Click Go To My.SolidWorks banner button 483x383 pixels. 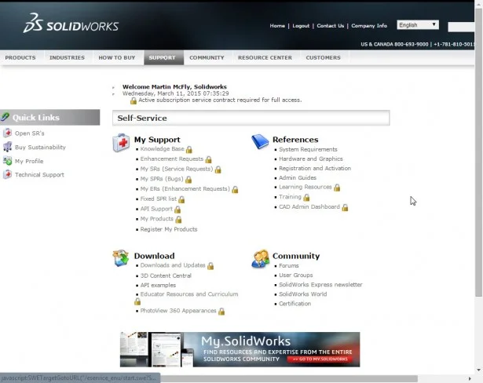pyautogui.click(x=320, y=359)
